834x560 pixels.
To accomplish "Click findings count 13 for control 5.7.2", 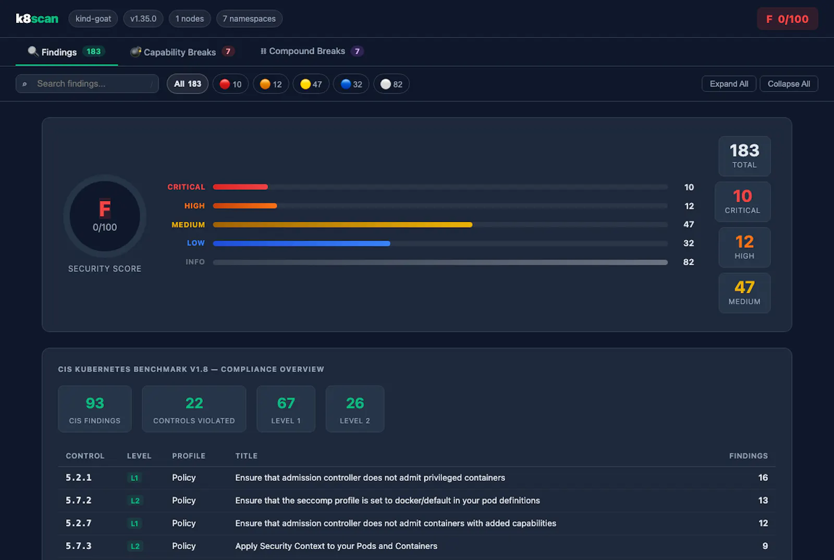I will click(763, 501).
